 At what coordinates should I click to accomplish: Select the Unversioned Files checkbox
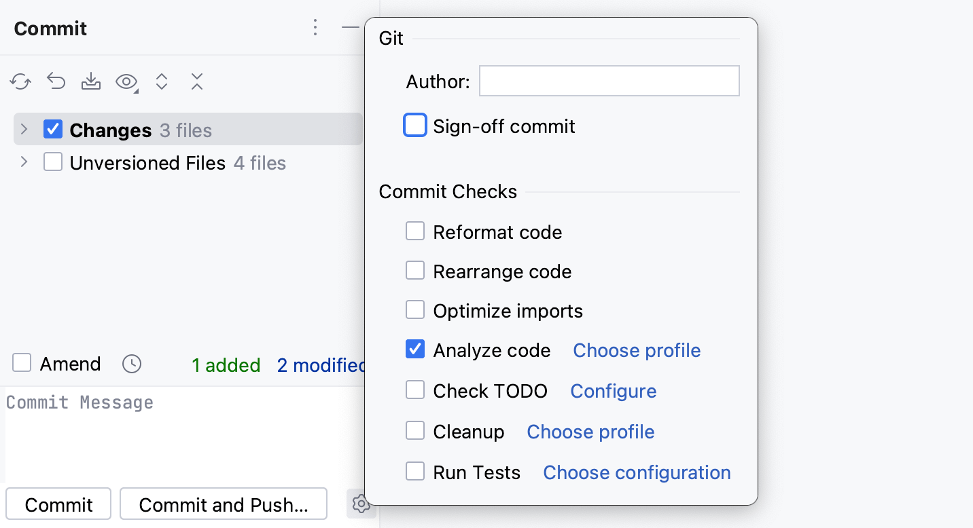pos(52,162)
